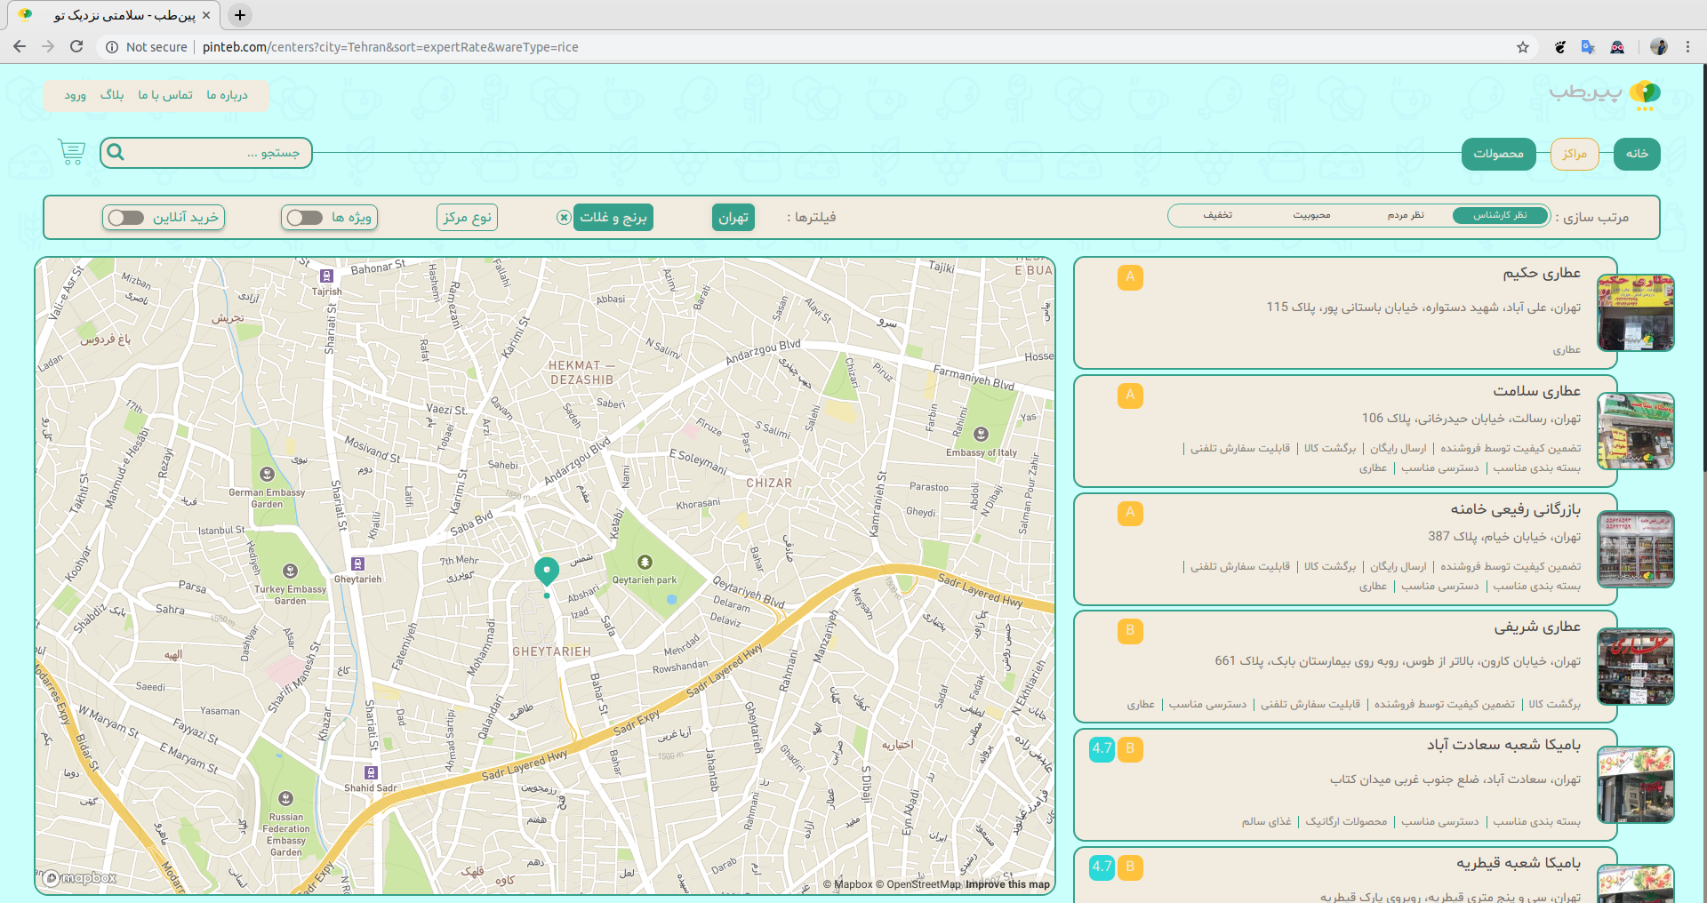The height and width of the screenshot is (903, 1707).
Task: Sort by محبوبیت option
Action: click(1311, 215)
